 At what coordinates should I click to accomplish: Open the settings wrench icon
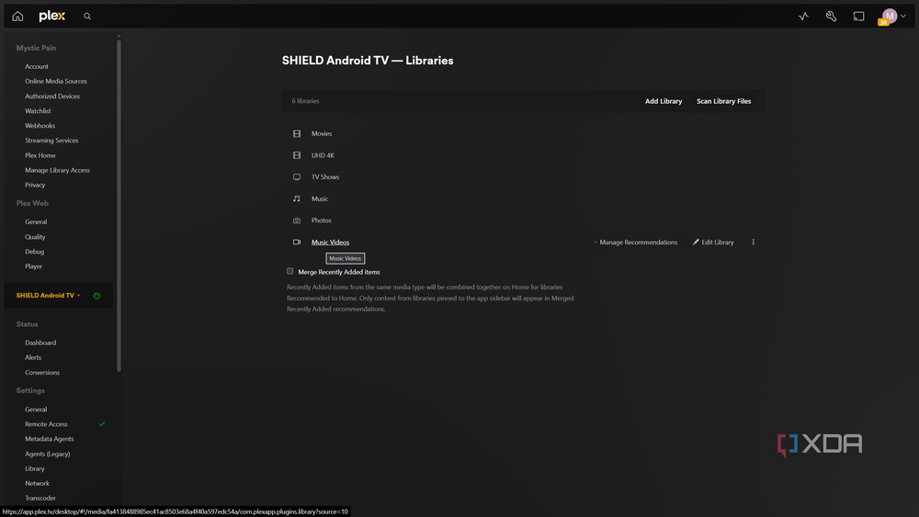[831, 17]
